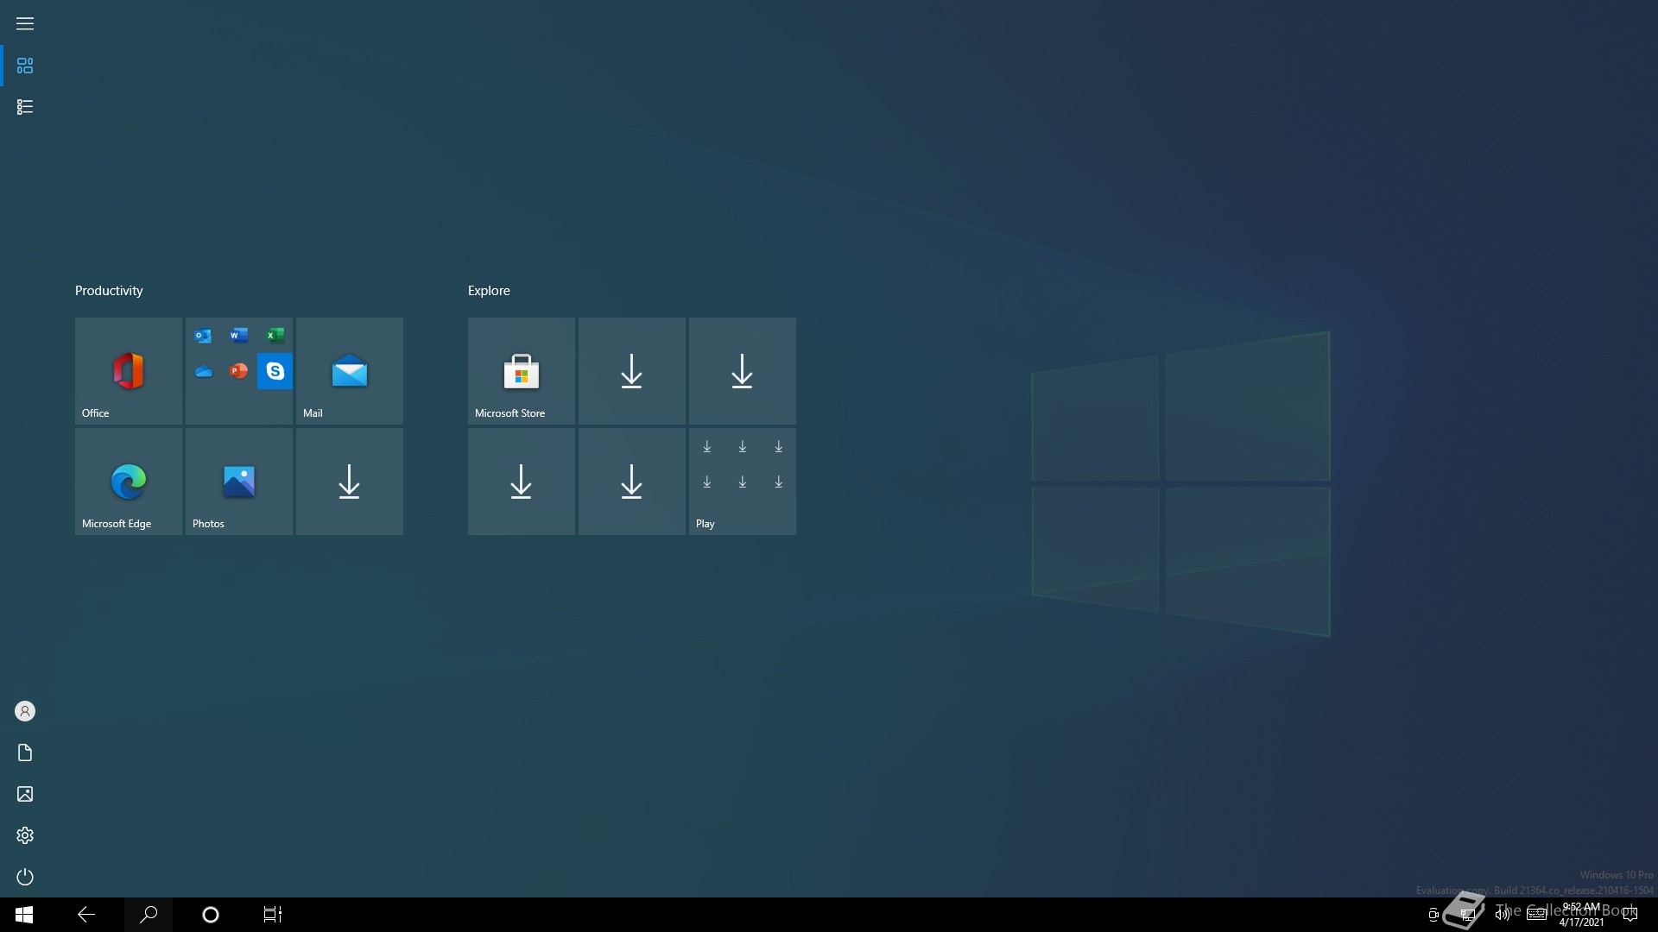Image resolution: width=1658 pixels, height=932 pixels.
Task: Expand the hamburger menu
Action: point(25,24)
